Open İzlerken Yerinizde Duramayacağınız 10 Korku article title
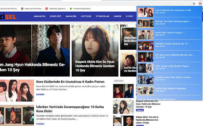Viewport: 203px width, 126px height. [70, 109]
